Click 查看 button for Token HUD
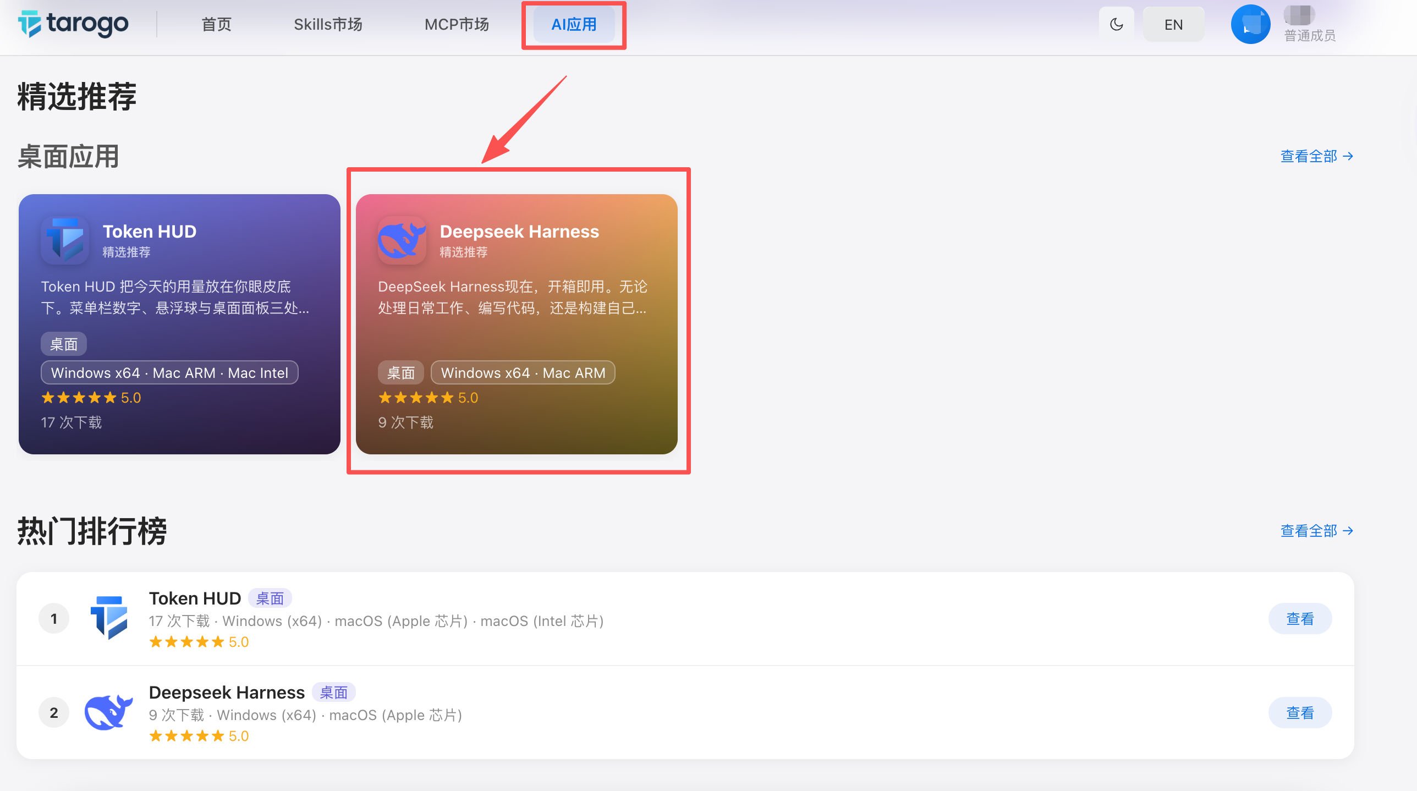Screen dimensions: 1417x791 coord(1300,618)
